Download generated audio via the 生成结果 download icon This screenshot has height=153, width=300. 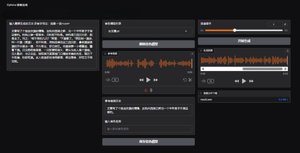tap(287, 50)
